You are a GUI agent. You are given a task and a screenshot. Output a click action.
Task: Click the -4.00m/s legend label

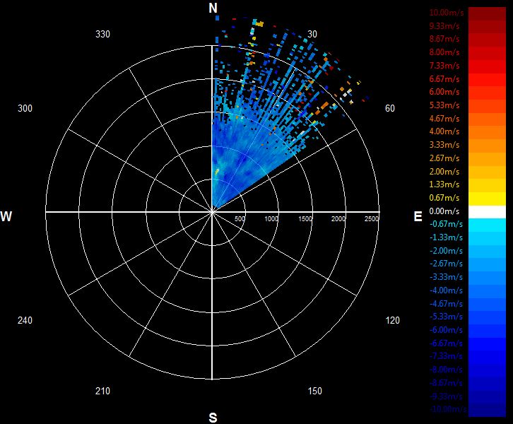click(446, 290)
